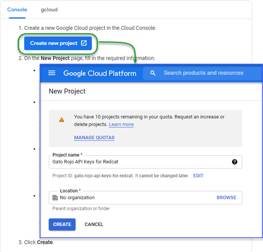Click the search magnifier icon

click(153, 73)
